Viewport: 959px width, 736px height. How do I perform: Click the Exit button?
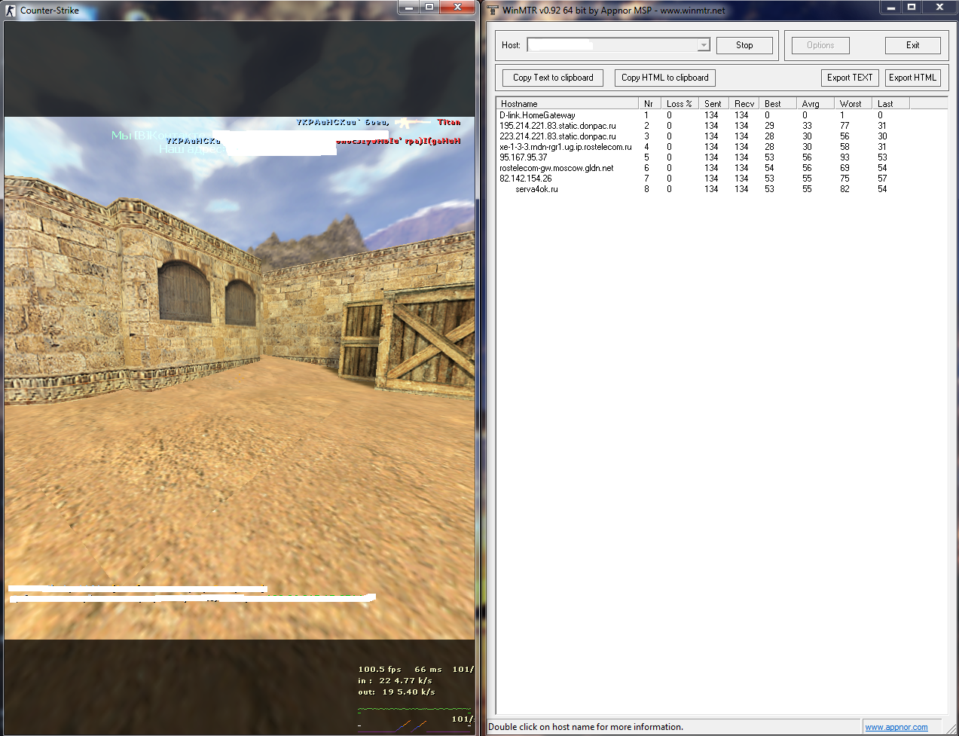(912, 45)
